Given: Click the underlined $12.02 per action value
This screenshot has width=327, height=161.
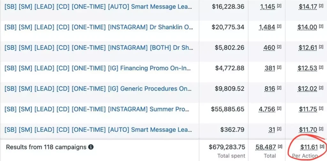Looking at the screenshot, I should 308,89.
